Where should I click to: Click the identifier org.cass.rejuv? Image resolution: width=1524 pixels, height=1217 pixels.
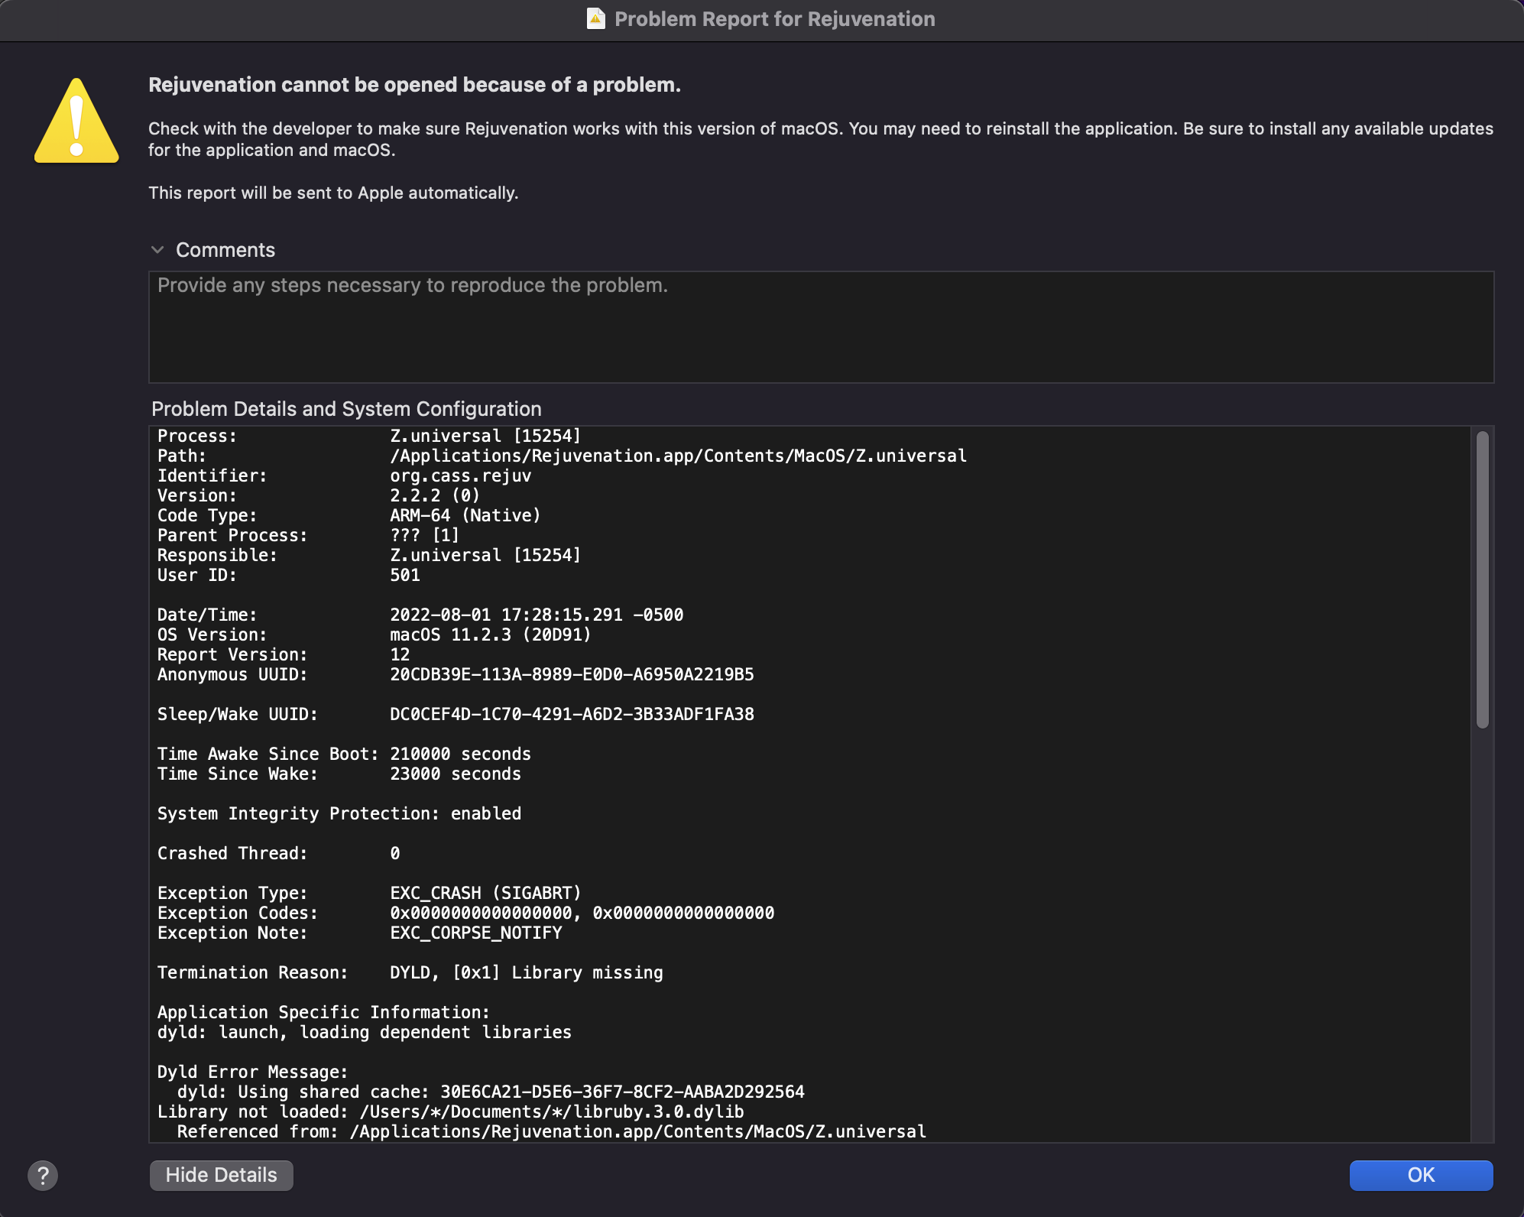[461, 475]
